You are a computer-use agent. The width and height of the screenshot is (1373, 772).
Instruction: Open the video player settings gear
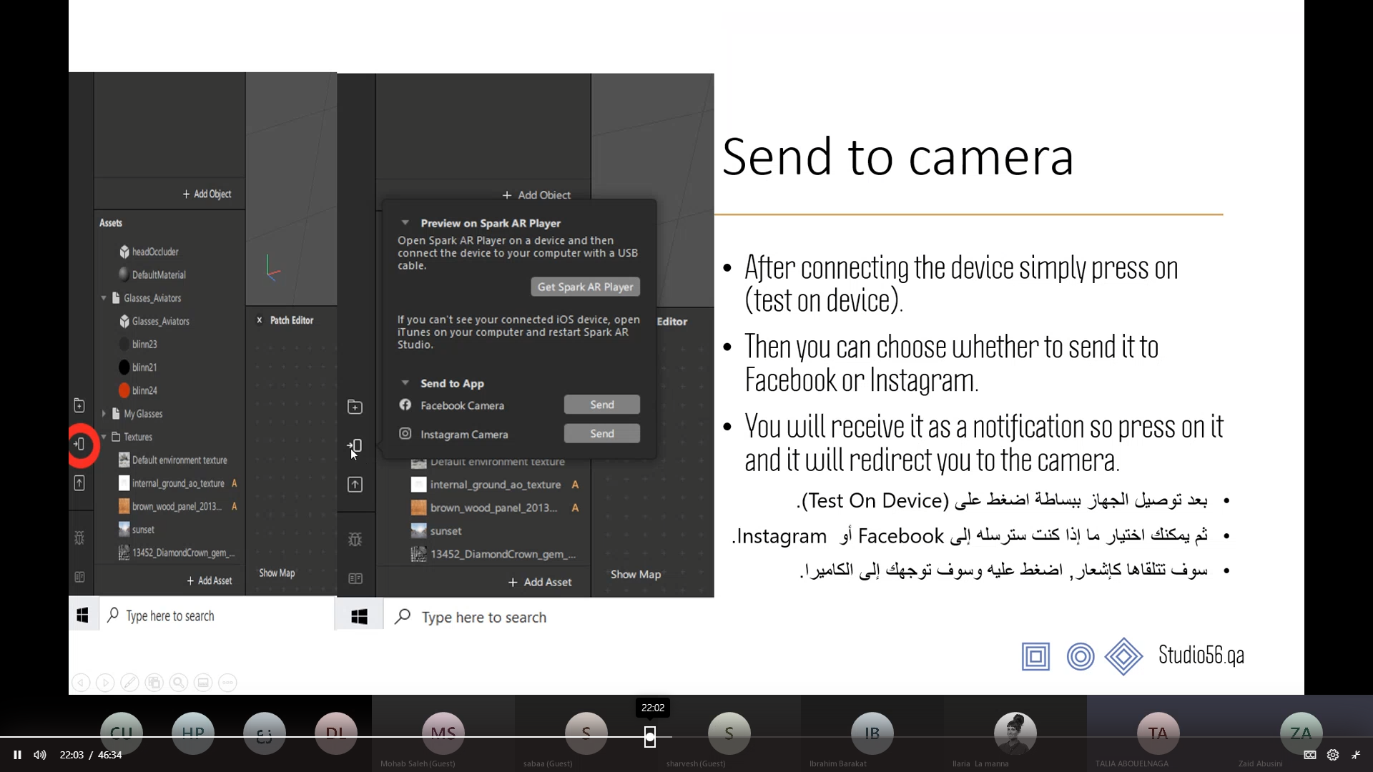coord(1333,755)
